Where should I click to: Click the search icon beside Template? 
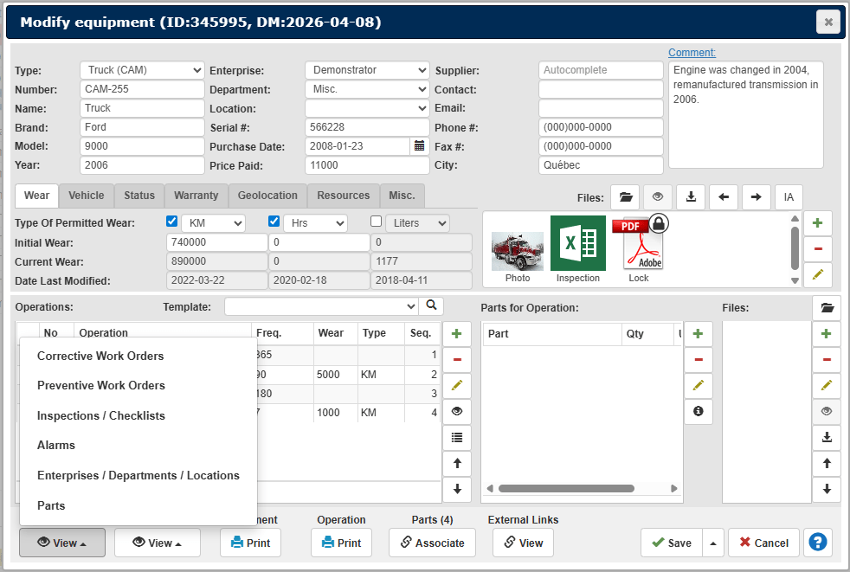[x=431, y=306]
